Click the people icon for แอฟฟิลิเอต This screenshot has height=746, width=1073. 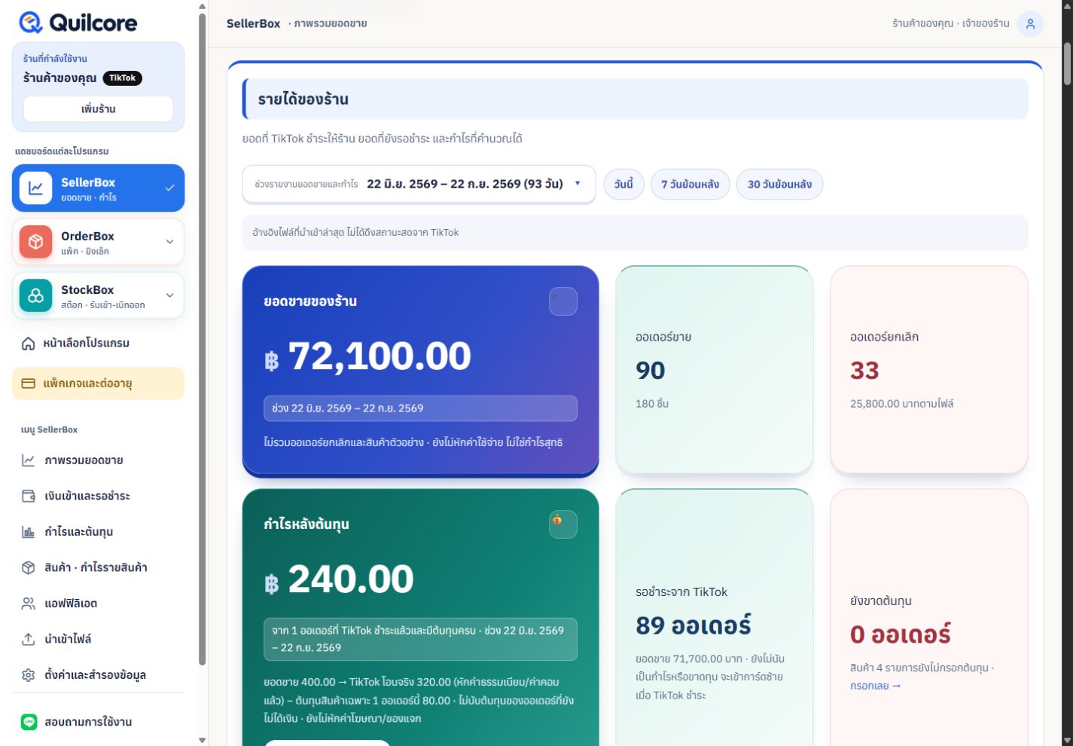click(x=28, y=604)
